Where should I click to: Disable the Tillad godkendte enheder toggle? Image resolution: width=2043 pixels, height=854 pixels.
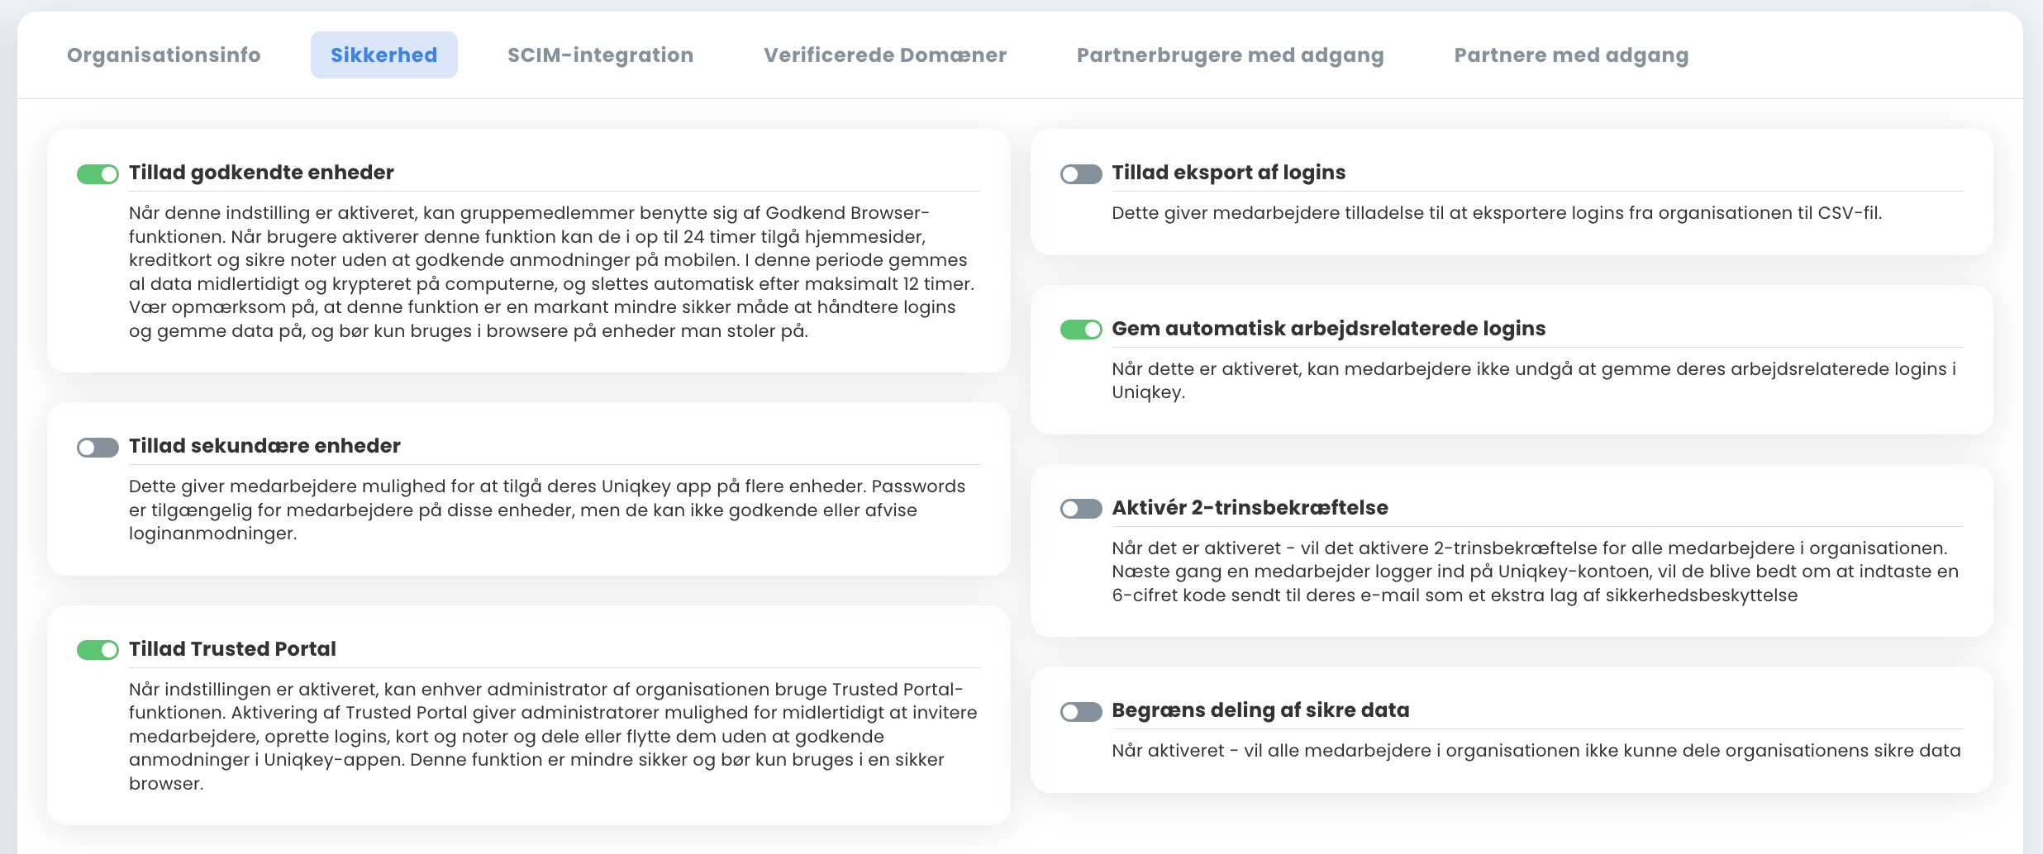98,174
